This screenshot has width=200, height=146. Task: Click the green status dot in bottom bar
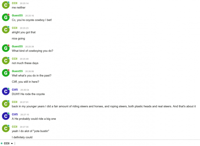(2, 144)
